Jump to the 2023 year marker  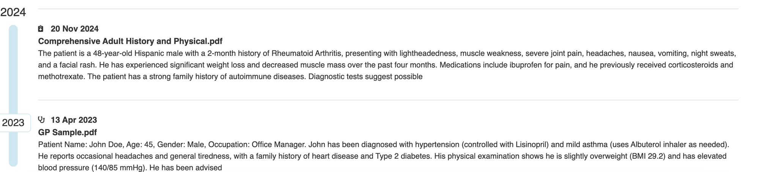click(x=13, y=123)
